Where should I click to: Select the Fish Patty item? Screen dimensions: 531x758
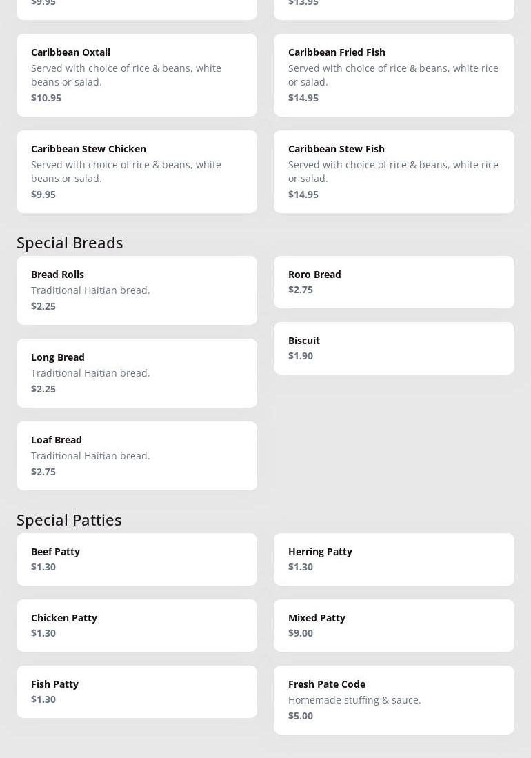(137, 691)
